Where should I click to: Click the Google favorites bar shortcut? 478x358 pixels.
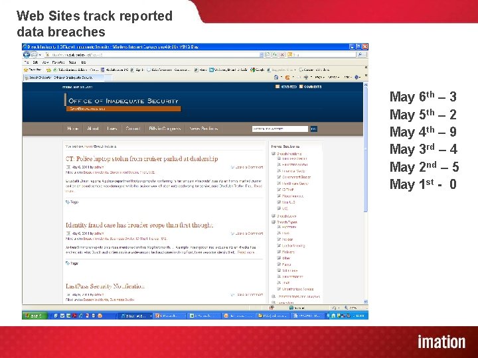click(x=258, y=70)
